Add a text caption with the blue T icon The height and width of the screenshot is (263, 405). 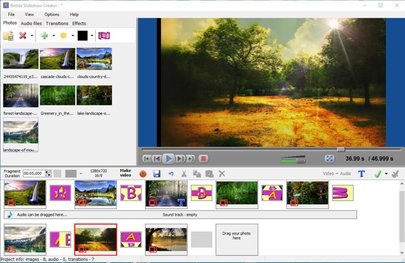point(361,173)
